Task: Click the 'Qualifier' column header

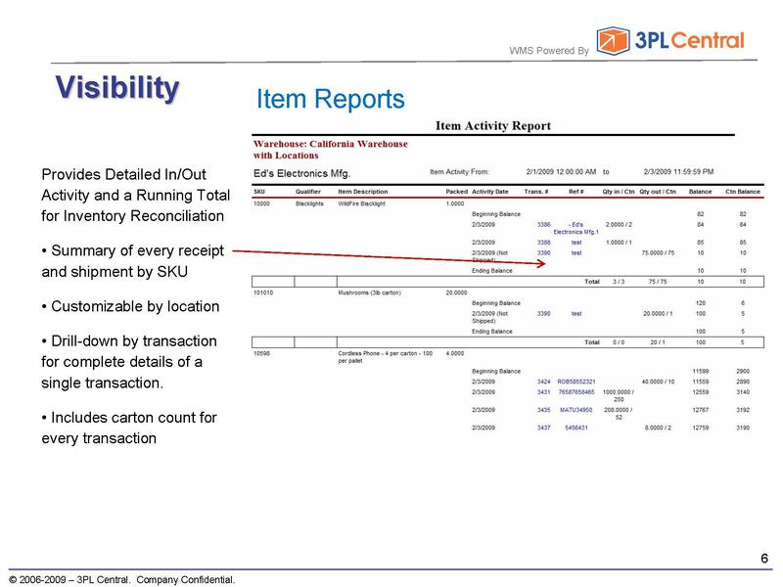Action: 308,192
